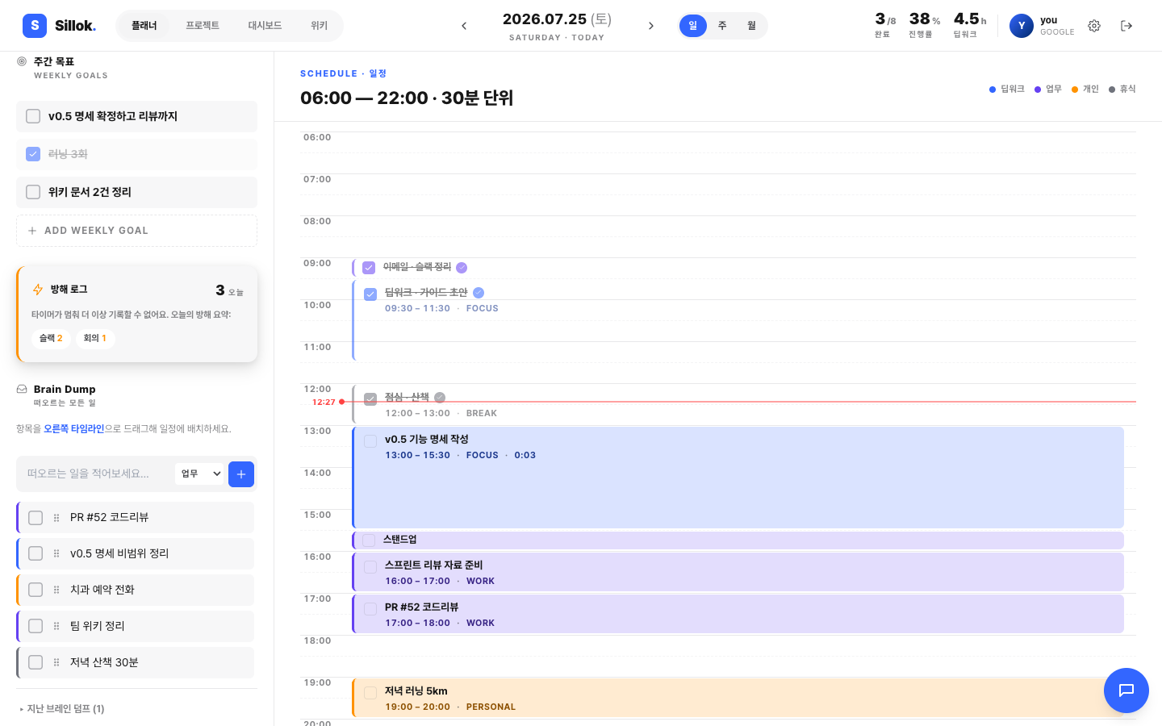The height and width of the screenshot is (726, 1162).
Task: Check the v0.5 기능 명세 작성 schedule block
Action: pyautogui.click(x=370, y=441)
